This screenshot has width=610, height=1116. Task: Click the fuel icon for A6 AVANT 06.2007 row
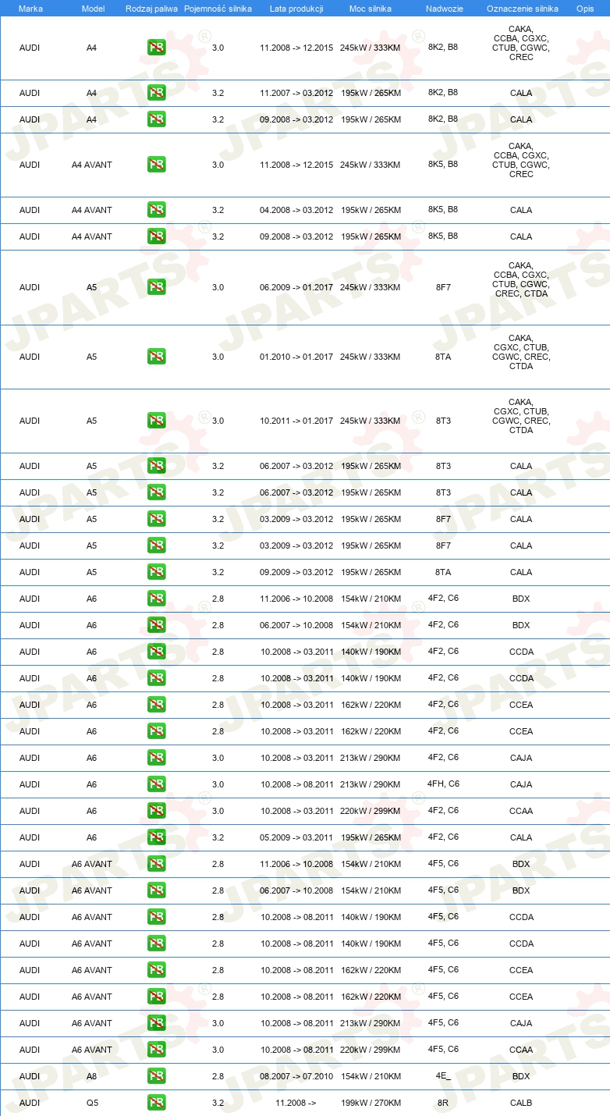coord(156,890)
